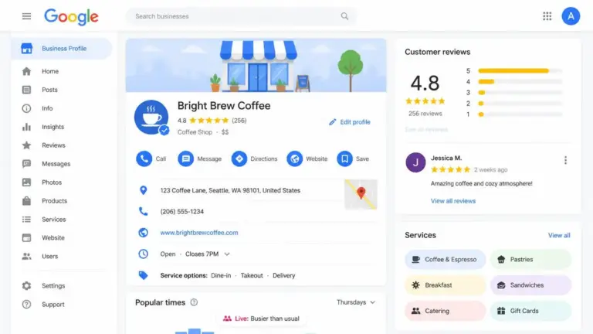Open the Google apps grid
Viewport: 593px width, 334px height.
coord(547,16)
